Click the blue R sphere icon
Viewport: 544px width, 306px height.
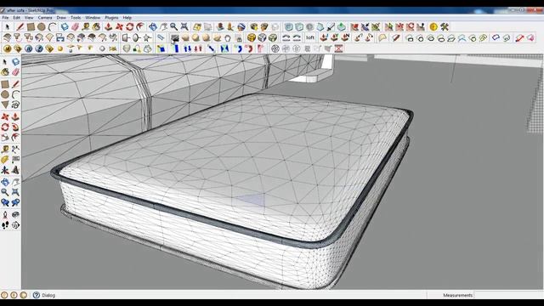[28, 48]
